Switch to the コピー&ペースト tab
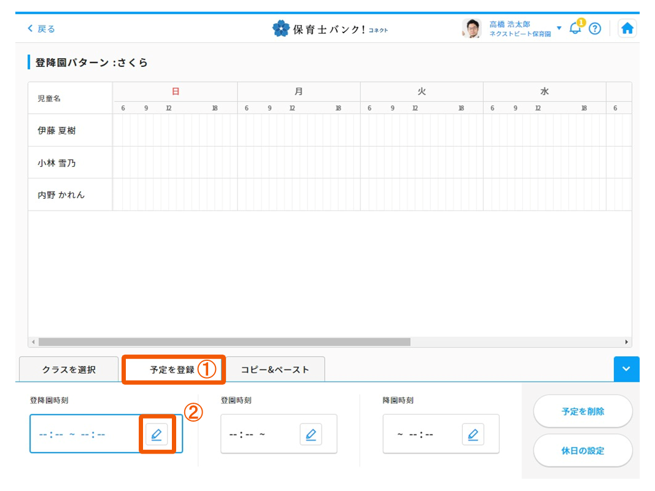655x491 pixels. point(274,369)
